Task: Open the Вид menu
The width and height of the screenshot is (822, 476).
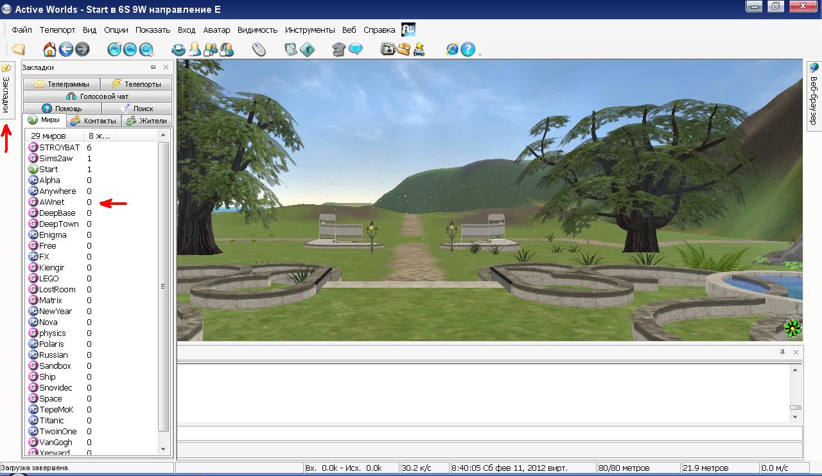Action: pos(89,30)
